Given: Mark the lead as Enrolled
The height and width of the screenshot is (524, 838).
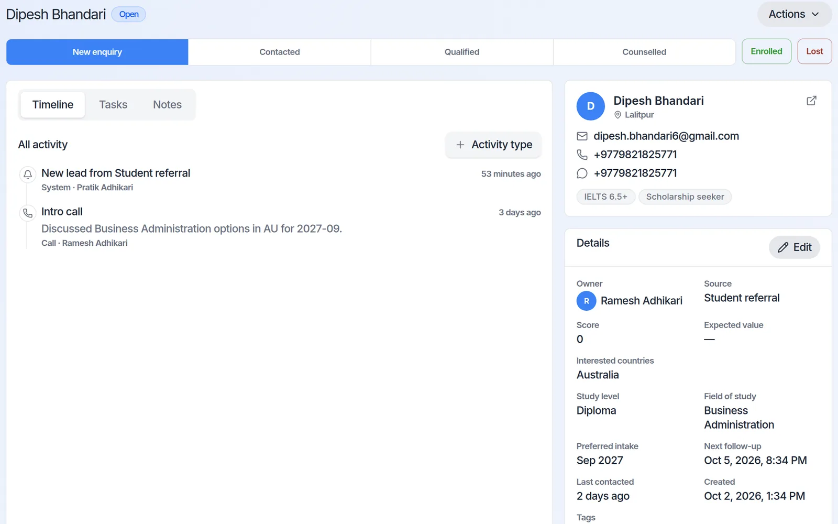Looking at the screenshot, I should tap(766, 51).
